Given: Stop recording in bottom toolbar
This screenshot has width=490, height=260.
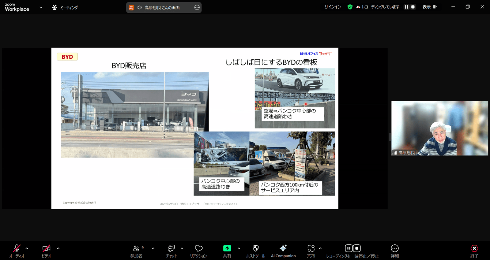Looking at the screenshot, I should tap(357, 248).
